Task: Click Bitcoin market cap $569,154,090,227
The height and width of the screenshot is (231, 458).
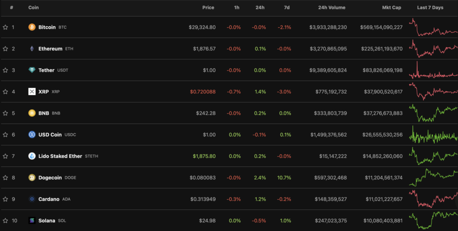Action: 381,27
